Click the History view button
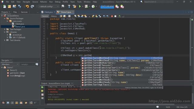This screenshot has width=194, height=109. [x=54, y=16]
